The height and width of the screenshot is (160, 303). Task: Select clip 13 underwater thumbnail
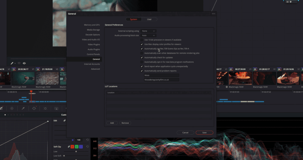pos(23,78)
